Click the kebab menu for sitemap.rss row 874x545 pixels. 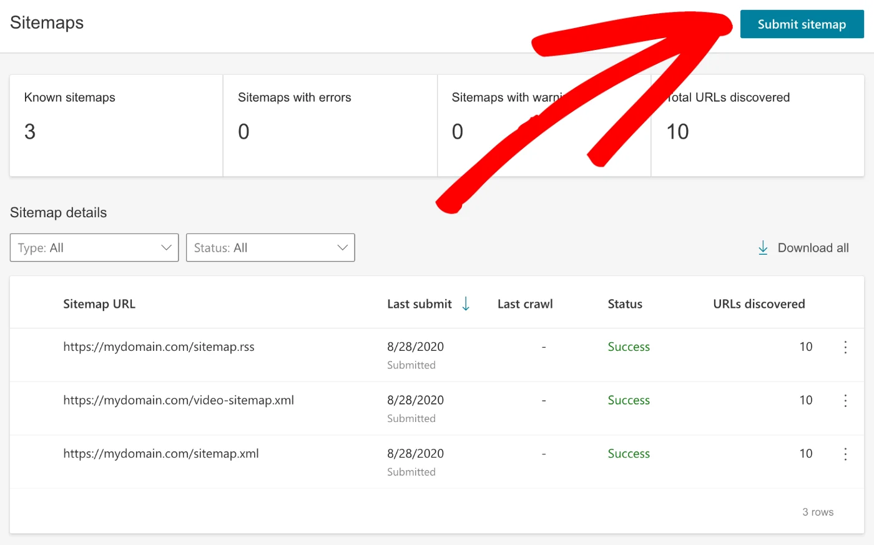(x=845, y=347)
